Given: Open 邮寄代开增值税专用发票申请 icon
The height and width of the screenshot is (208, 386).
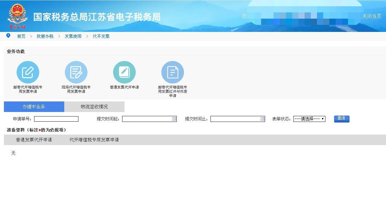Looking at the screenshot, I should pos(28,72).
